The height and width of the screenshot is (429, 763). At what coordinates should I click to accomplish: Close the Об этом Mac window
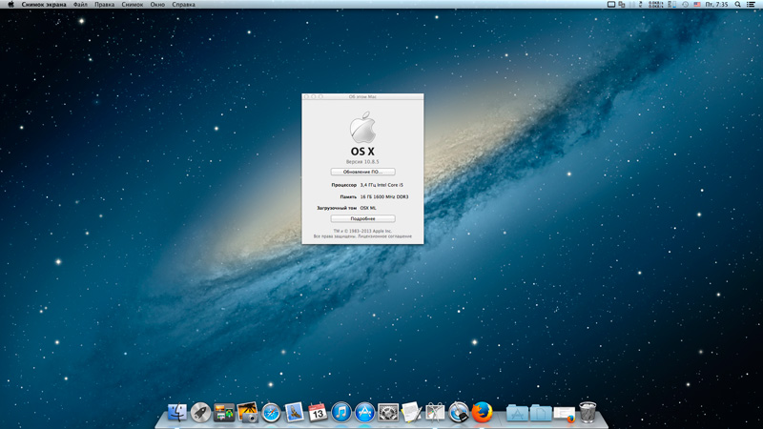point(306,97)
